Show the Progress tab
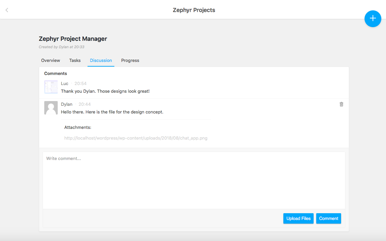The image size is (386, 241). 130,61
